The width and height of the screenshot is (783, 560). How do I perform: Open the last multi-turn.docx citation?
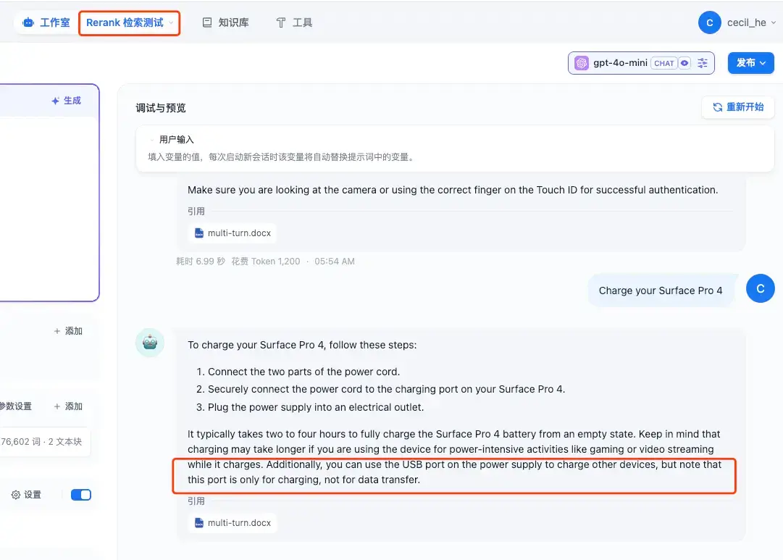[233, 522]
